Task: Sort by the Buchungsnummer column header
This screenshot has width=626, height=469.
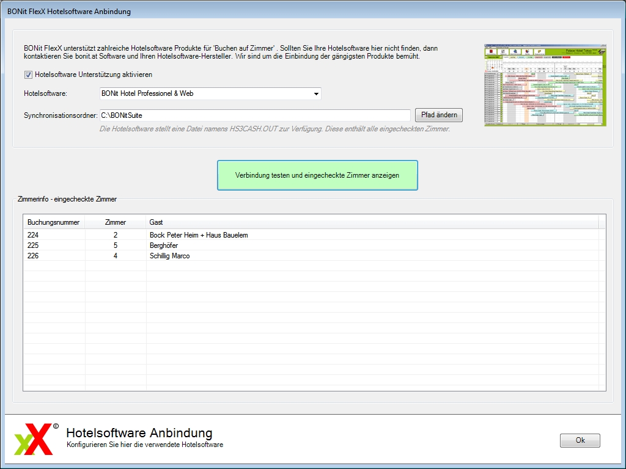Action: click(54, 222)
